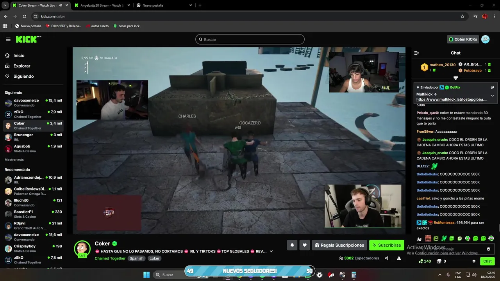Open a new browser tab
500x281 pixels.
coord(200,5)
